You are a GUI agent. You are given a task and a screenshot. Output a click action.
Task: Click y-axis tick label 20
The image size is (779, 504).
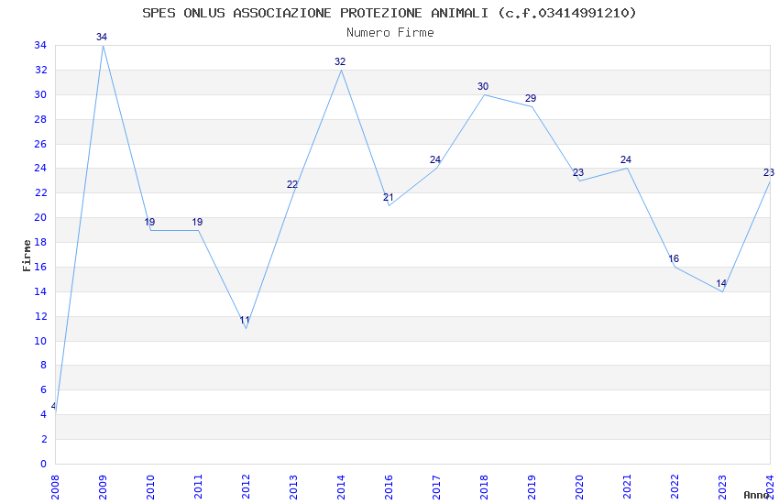click(40, 217)
